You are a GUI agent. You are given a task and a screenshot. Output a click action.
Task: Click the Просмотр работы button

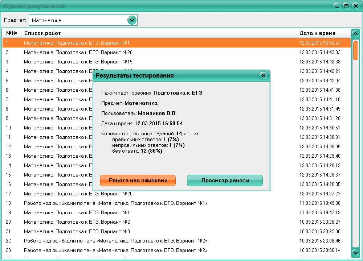coord(225,180)
